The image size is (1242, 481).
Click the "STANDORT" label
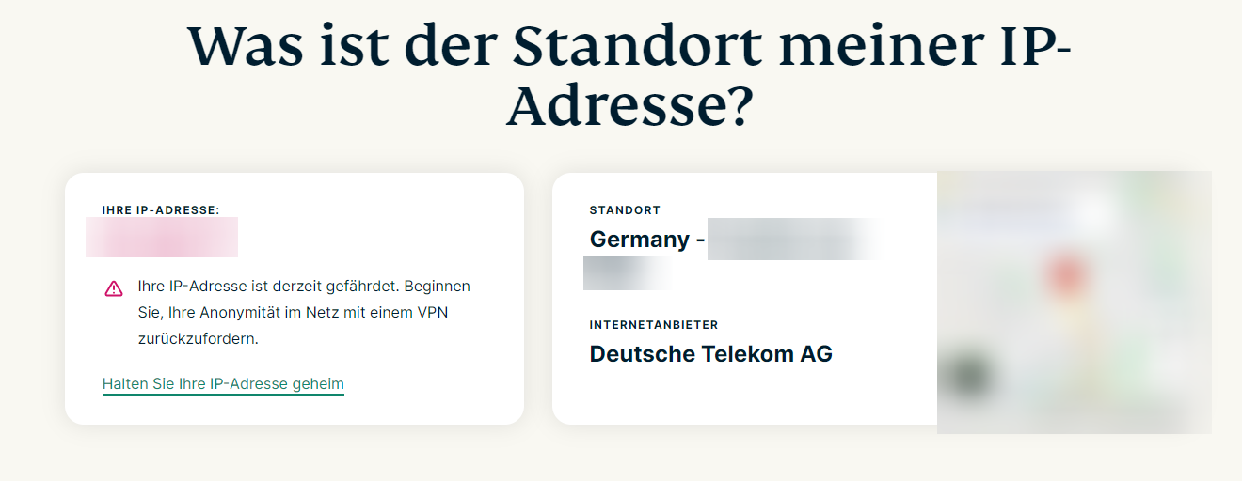pos(625,210)
